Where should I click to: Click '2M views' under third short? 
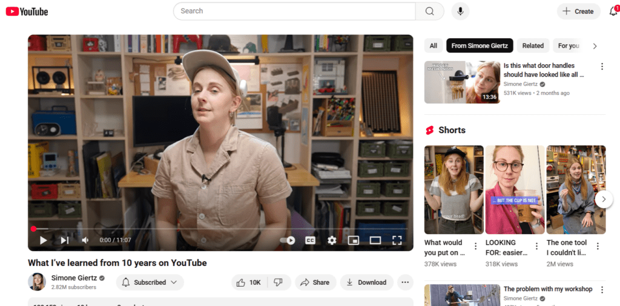click(x=560, y=264)
